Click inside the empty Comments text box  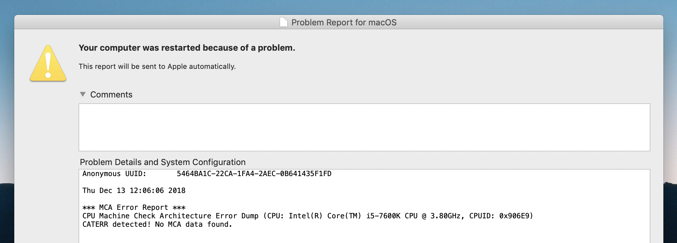[x=364, y=127]
